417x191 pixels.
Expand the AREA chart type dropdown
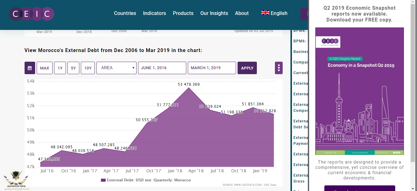116,68
